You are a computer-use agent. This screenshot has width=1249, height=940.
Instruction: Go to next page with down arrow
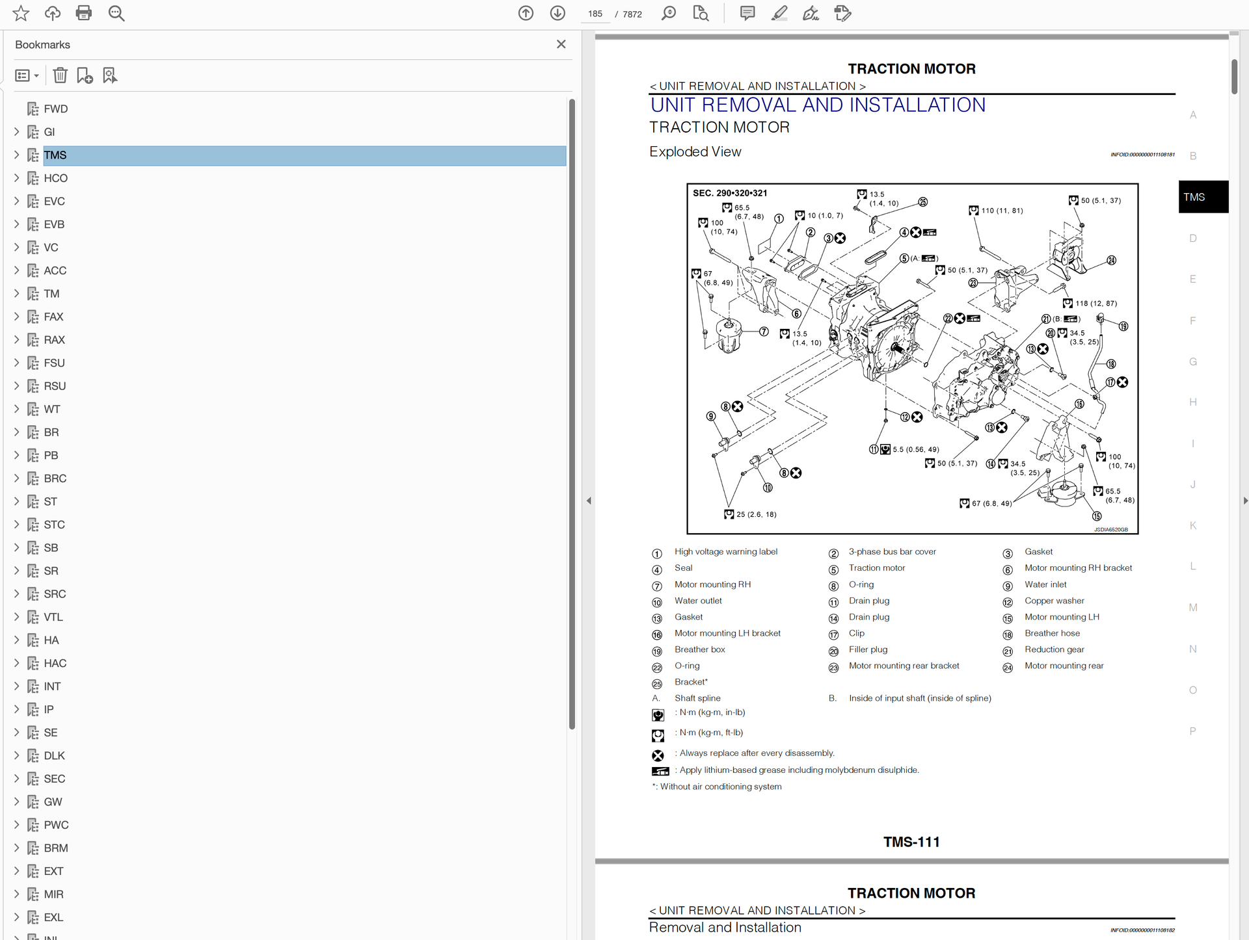[557, 13]
